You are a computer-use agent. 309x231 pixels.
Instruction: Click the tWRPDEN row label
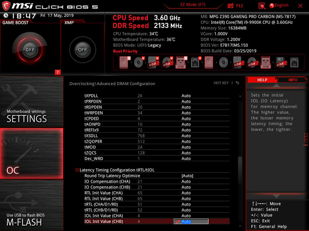pos(94,113)
